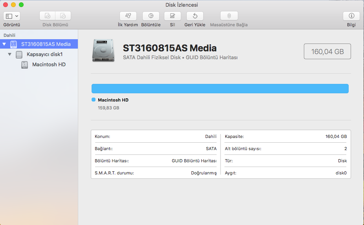Select Kapsayıcı disk1 in the sidebar
The width and height of the screenshot is (364, 225).
pos(44,54)
